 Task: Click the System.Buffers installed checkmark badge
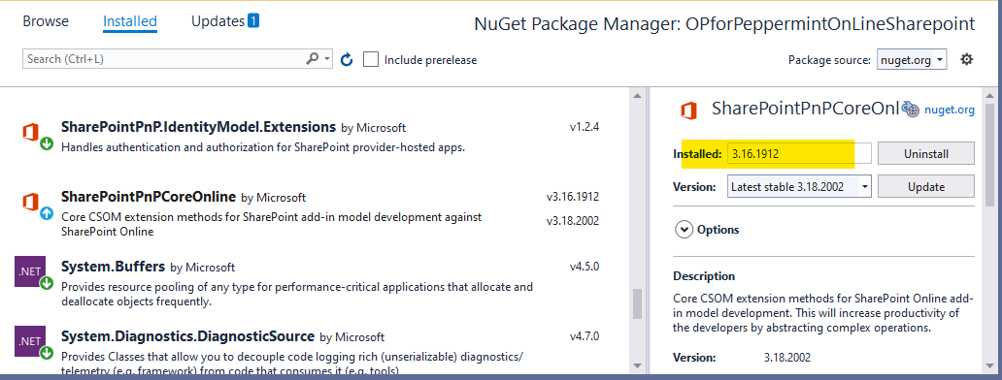click(x=47, y=283)
